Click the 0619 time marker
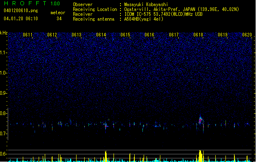 click(x=223, y=35)
